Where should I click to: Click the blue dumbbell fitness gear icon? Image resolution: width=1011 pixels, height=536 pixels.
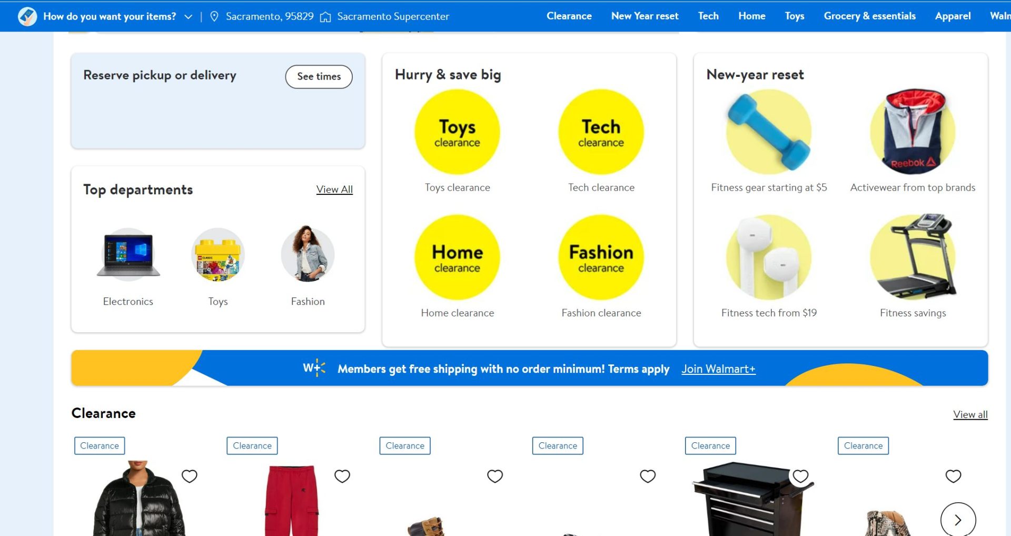click(769, 132)
